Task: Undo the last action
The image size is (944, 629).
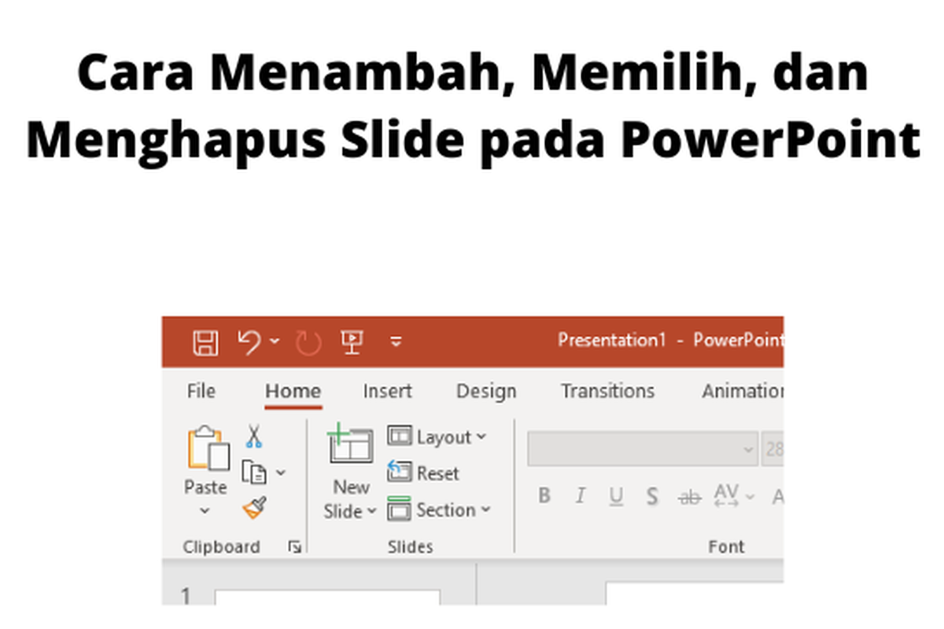Action: click(249, 341)
